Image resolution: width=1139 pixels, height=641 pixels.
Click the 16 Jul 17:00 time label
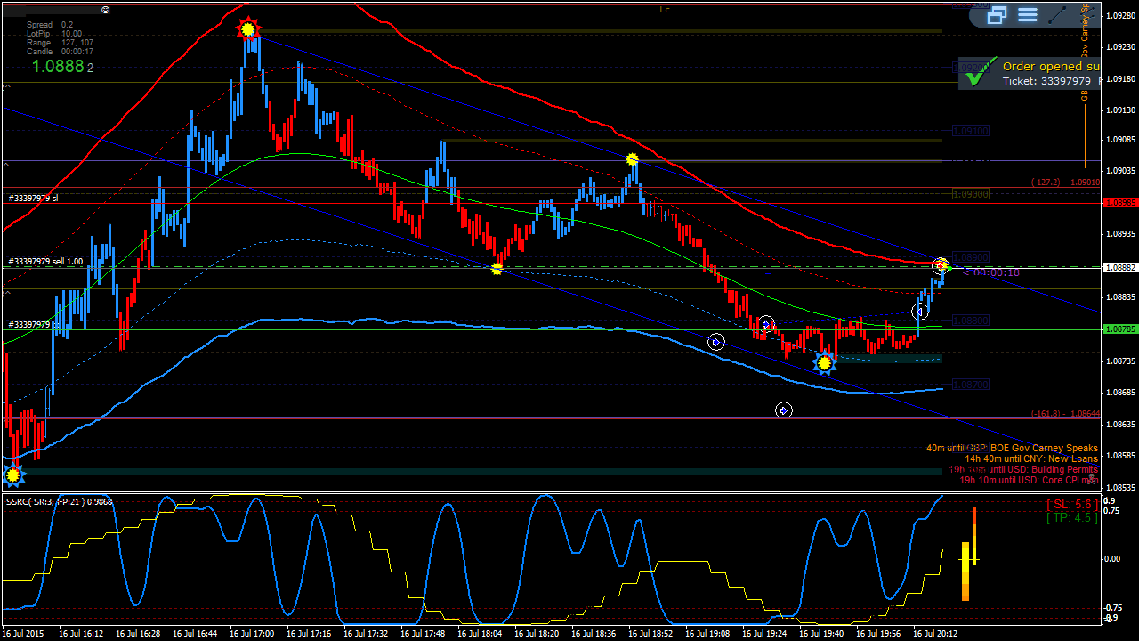pyautogui.click(x=252, y=634)
